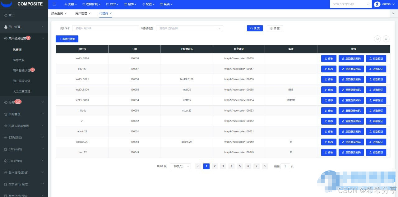Click 修改 for user testDLS200

329,58
